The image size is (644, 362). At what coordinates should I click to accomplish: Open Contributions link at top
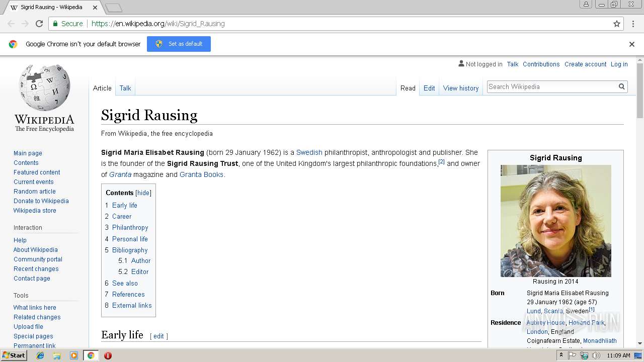541,64
